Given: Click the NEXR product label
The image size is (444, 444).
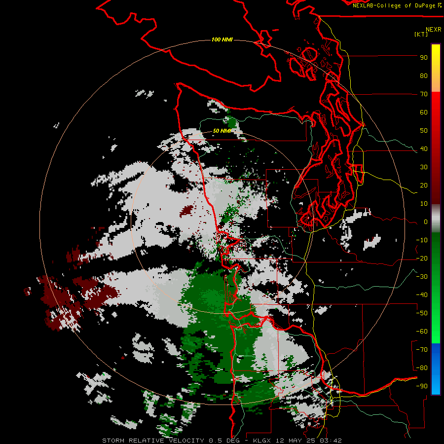Looking at the screenshot, I should (x=434, y=30).
